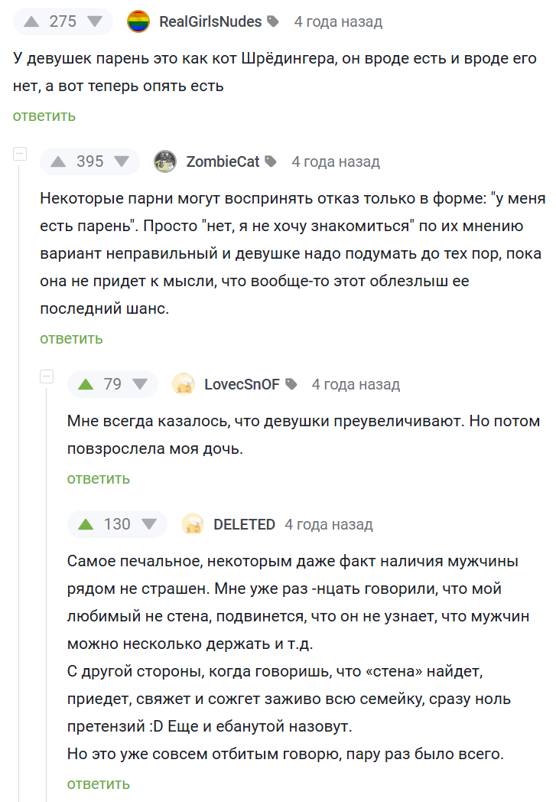Click the tag icon next to RealGirlsNudes
The height and width of the screenshot is (802, 556).
coord(274,22)
